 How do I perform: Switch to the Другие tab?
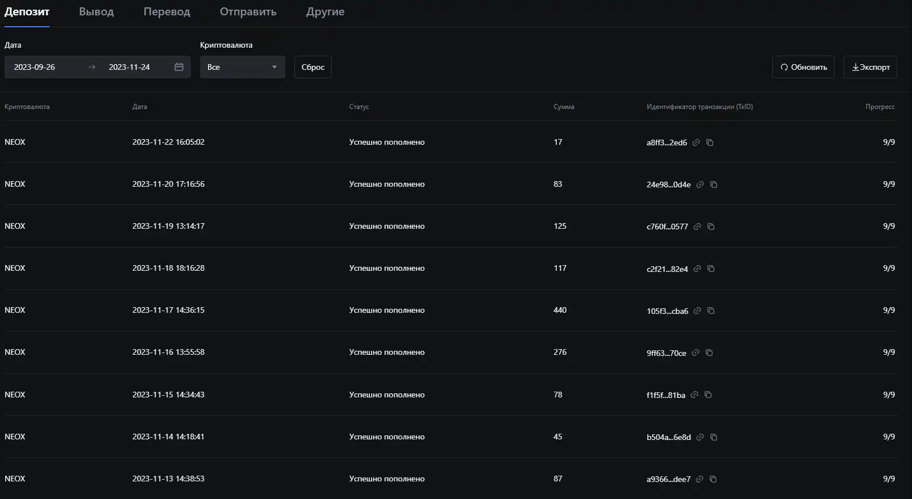[x=325, y=12]
